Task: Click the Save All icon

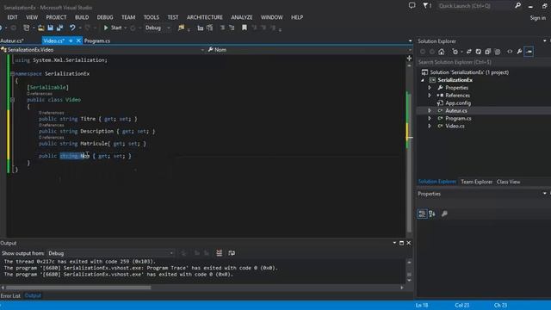Action: [x=59, y=28]
